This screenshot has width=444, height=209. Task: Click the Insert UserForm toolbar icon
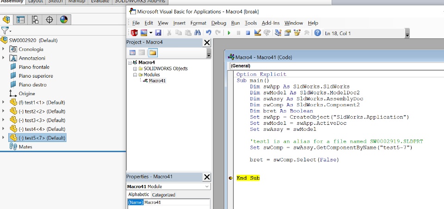click(144, 33)
